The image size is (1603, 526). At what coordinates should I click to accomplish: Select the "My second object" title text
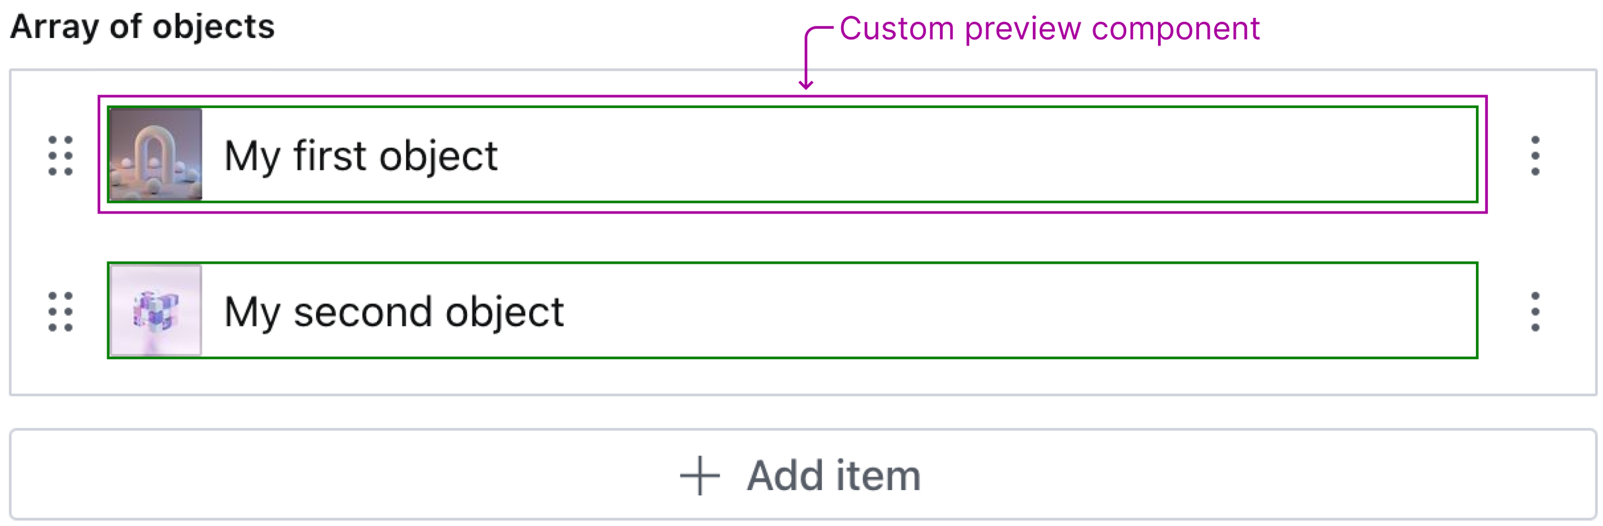(x=393, y=311)
